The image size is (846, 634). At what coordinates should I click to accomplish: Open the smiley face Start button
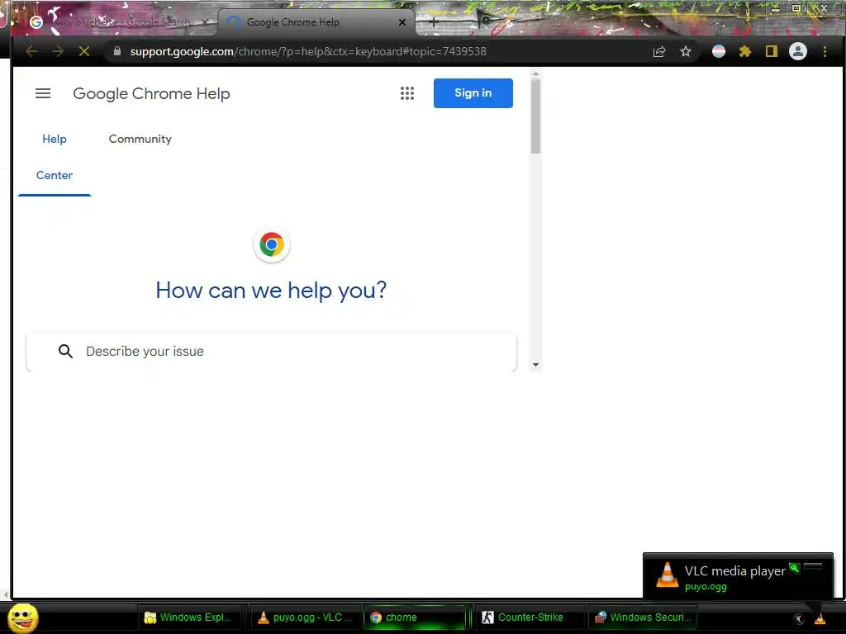[x=22, y=617]
